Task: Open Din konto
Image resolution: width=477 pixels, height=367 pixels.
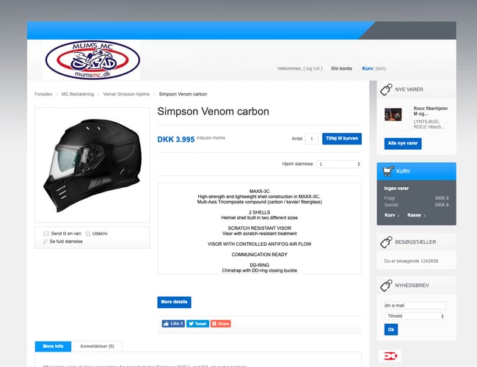Action: tap(342, 69)
